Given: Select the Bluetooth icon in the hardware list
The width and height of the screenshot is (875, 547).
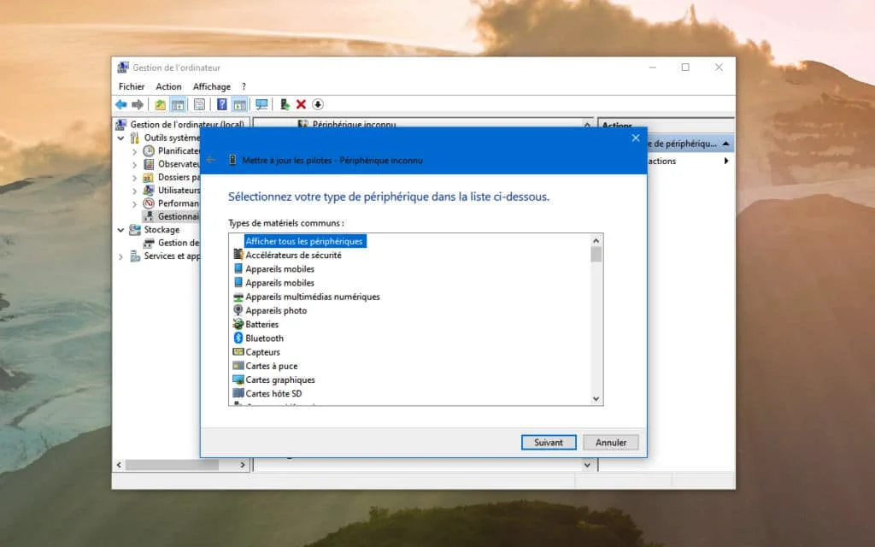Looking at the screenshot, I should 238,338.
